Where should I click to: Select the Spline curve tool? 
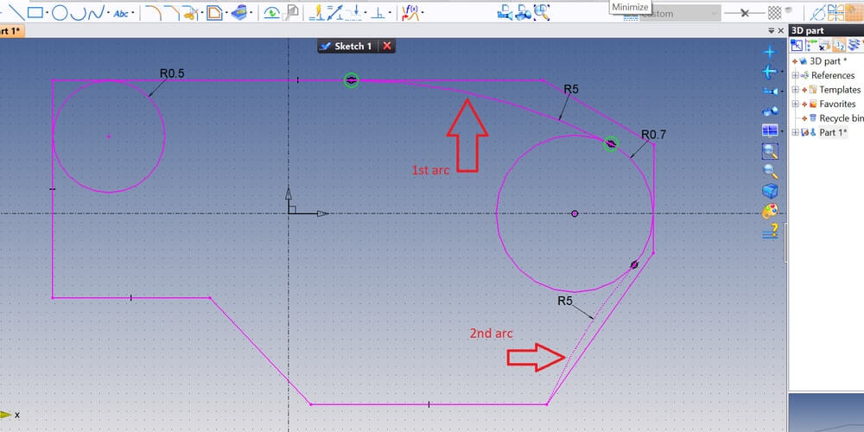[x=96, y=13]
